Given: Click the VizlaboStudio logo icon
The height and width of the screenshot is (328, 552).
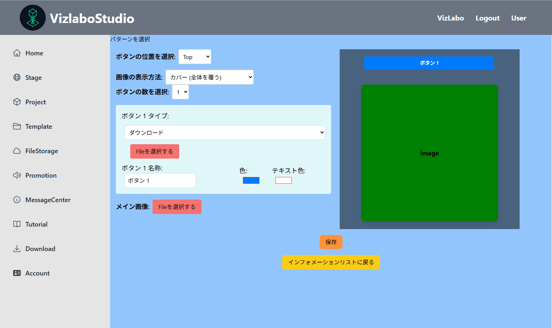Looking at the screenshot, I should (x=33, y=18).
